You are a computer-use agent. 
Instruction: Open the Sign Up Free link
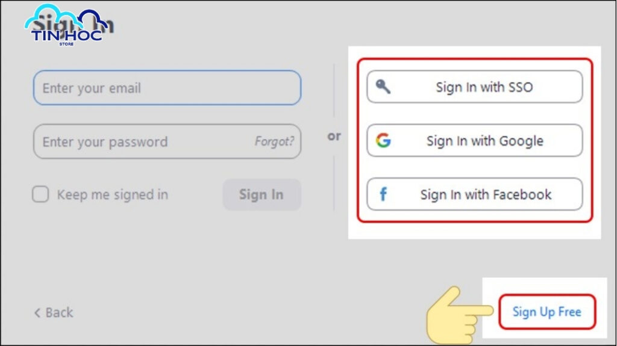point(547,312)
